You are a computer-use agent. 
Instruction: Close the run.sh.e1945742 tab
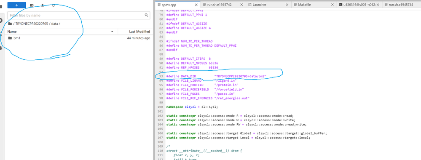[x=241, y=5]
